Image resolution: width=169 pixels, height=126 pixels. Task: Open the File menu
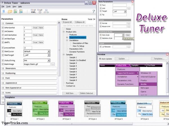tap(3, 6)
